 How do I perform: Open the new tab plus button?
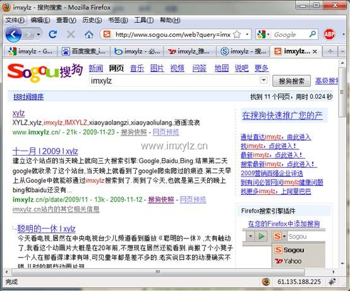pos(330,51)
